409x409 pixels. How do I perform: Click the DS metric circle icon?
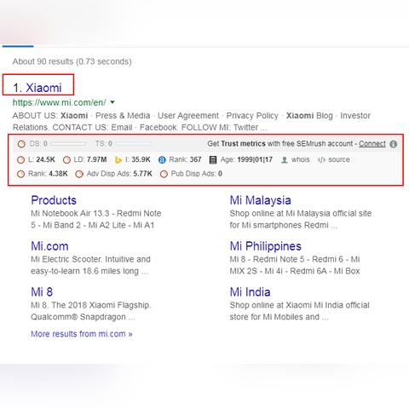(x=21, y=144)
